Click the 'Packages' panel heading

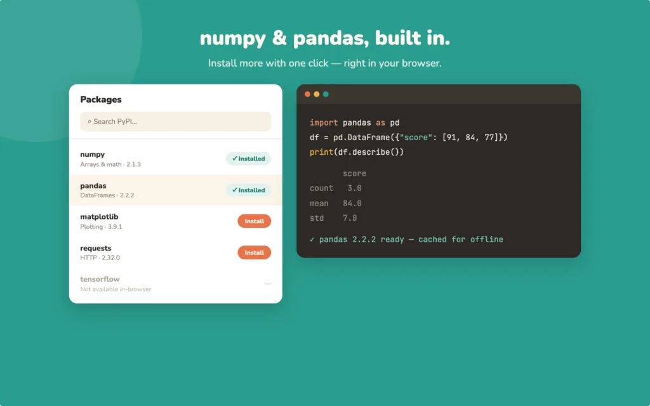(x=101, y=100)
